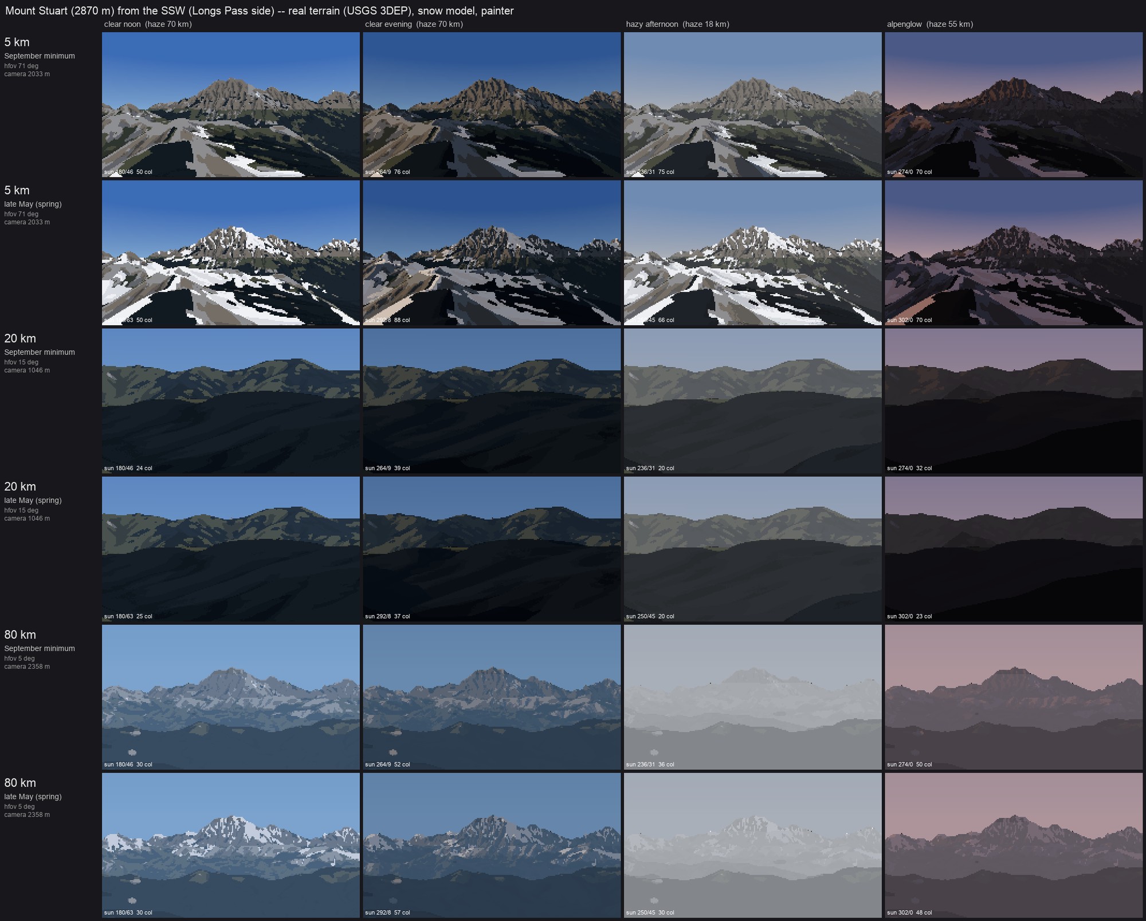Select the 5 km late May clear evening image
This screenshot has width=1146, height=921.
pyautogui.click(x=492, y=253)
